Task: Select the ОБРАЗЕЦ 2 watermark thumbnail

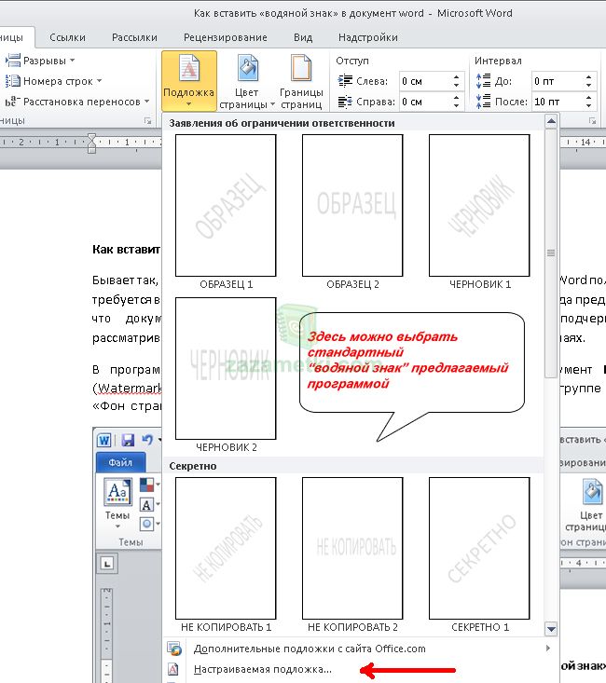Action: (x=352, y=205)
